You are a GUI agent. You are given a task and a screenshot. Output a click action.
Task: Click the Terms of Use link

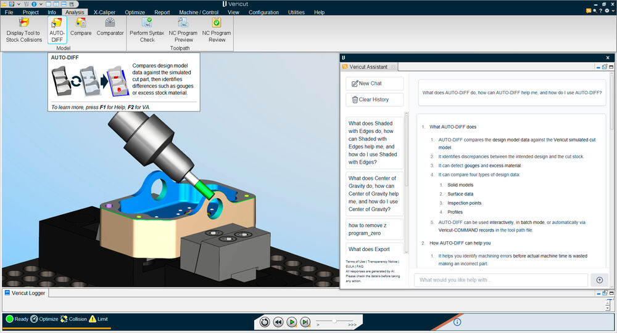tap(355, 262)
